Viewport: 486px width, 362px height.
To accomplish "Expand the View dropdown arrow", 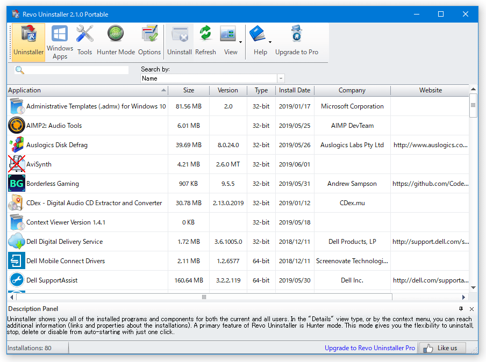I will tap(240, 42).
